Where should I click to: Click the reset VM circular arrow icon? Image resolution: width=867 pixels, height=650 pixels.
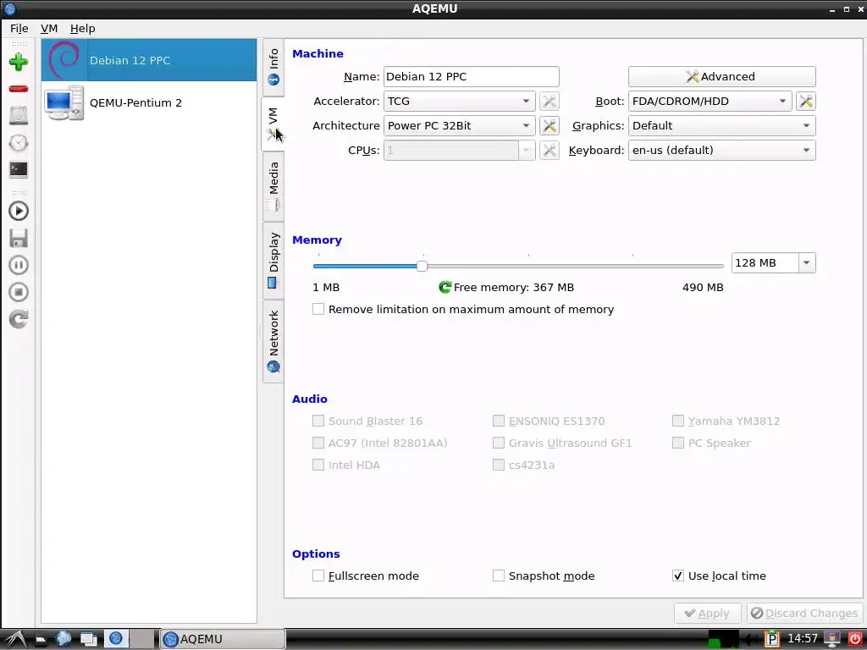(x=19, y=319)
